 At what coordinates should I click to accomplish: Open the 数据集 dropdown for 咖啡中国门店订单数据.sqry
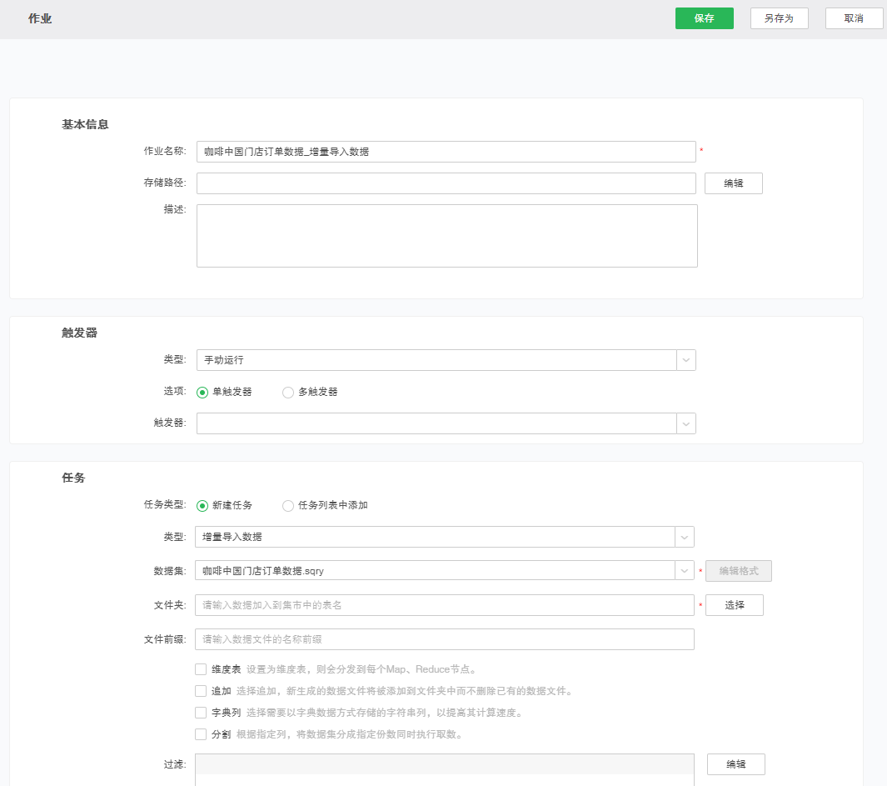click(x=685, y=571)
